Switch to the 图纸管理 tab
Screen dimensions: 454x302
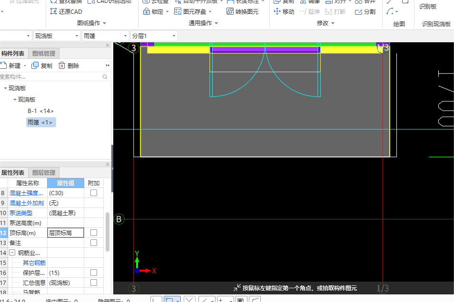pos(44,54)
